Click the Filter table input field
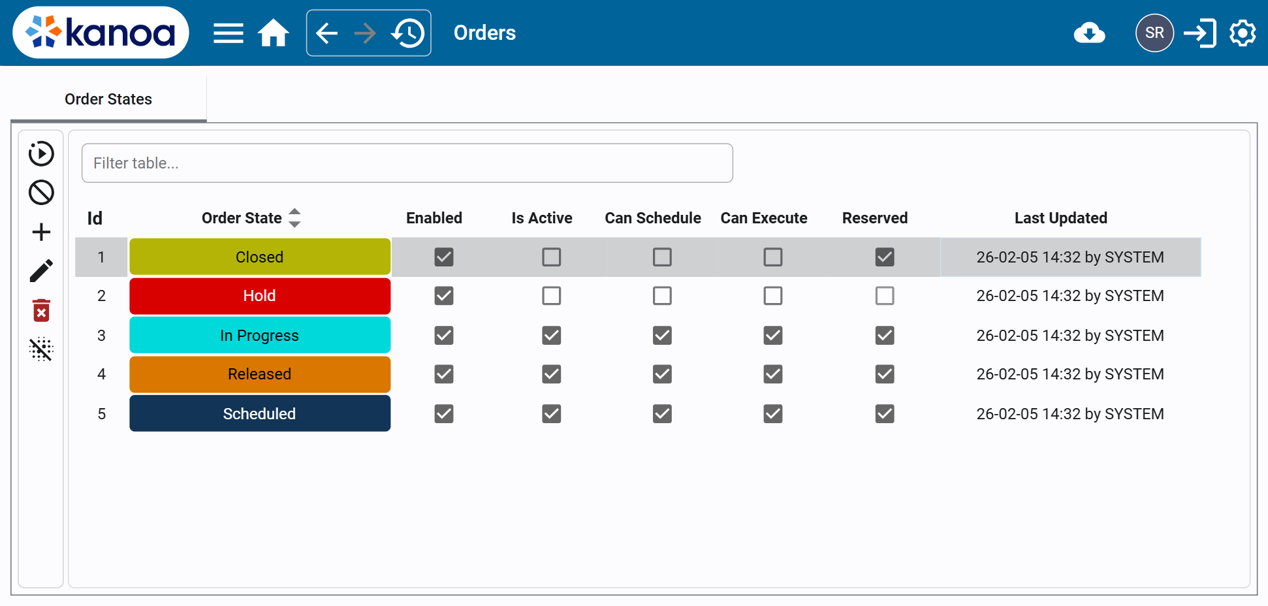This screenshot has width=1268, height=606. 407,163
